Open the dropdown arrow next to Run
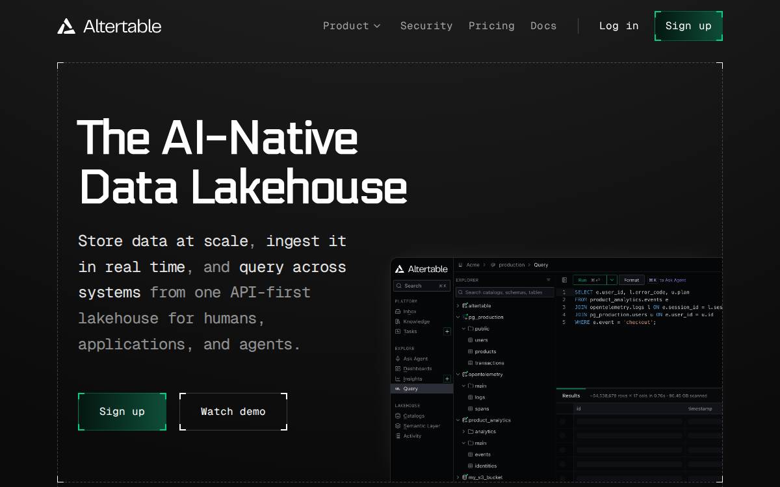 (612, 280)
